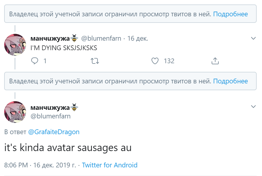The image size is (262, 176).
Task: Click "Подробнее" in the topmost restricted notice
Action: (x=230, y=14)
